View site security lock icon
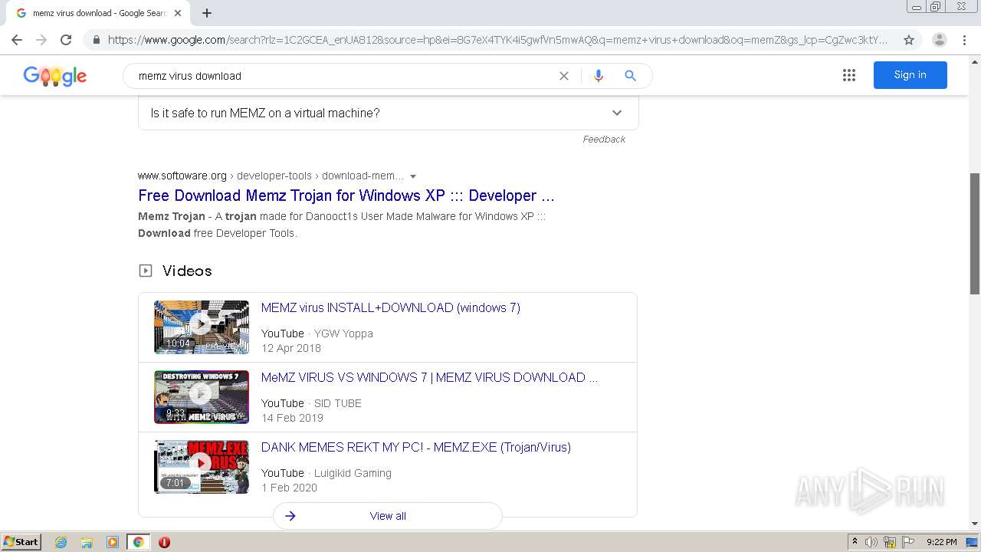This screenshot has height=552, width=981. pyautogui.click(x=96, y=40)
